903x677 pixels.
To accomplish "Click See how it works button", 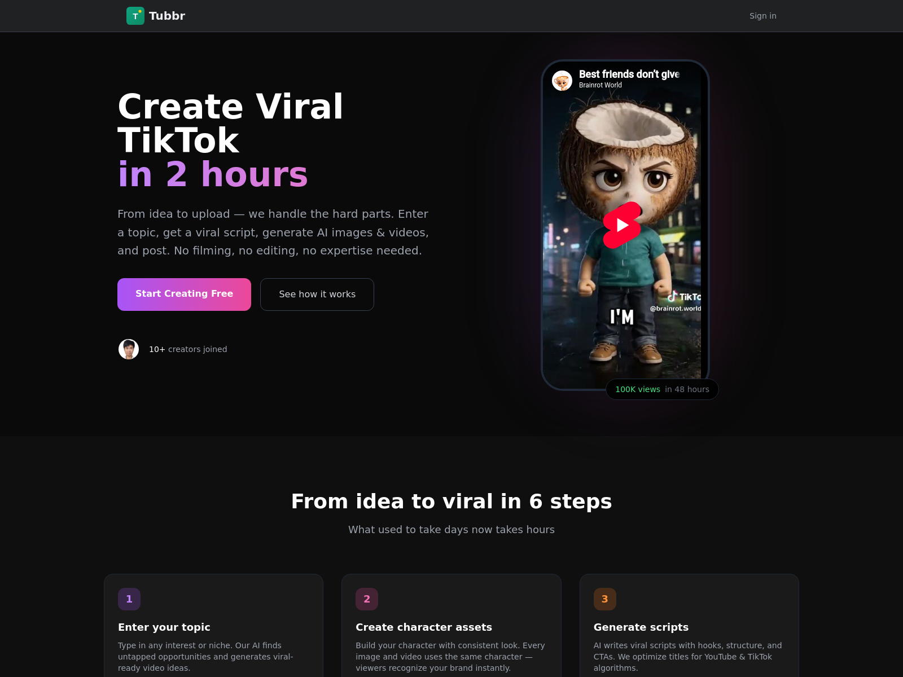I will click(x=317, y=294).
